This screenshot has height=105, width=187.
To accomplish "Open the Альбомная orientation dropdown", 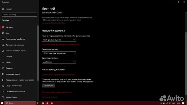I will 59,62.
